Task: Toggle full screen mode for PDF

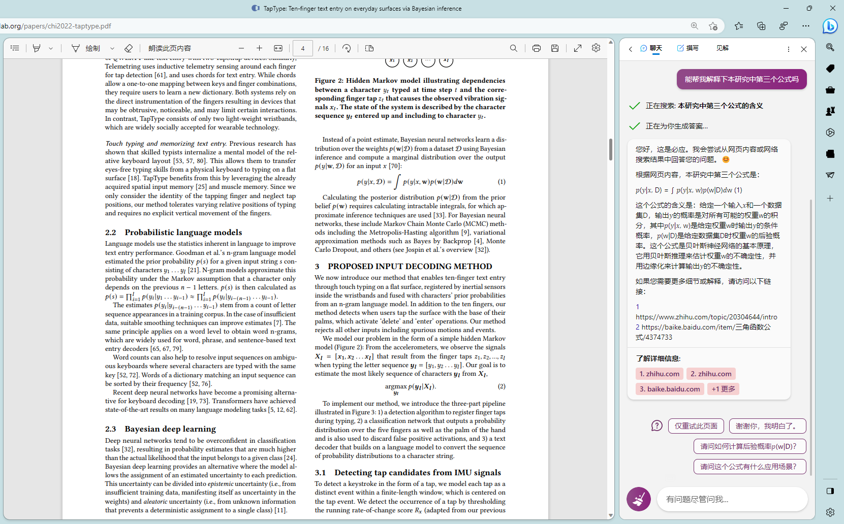Action: pos(578,48)
